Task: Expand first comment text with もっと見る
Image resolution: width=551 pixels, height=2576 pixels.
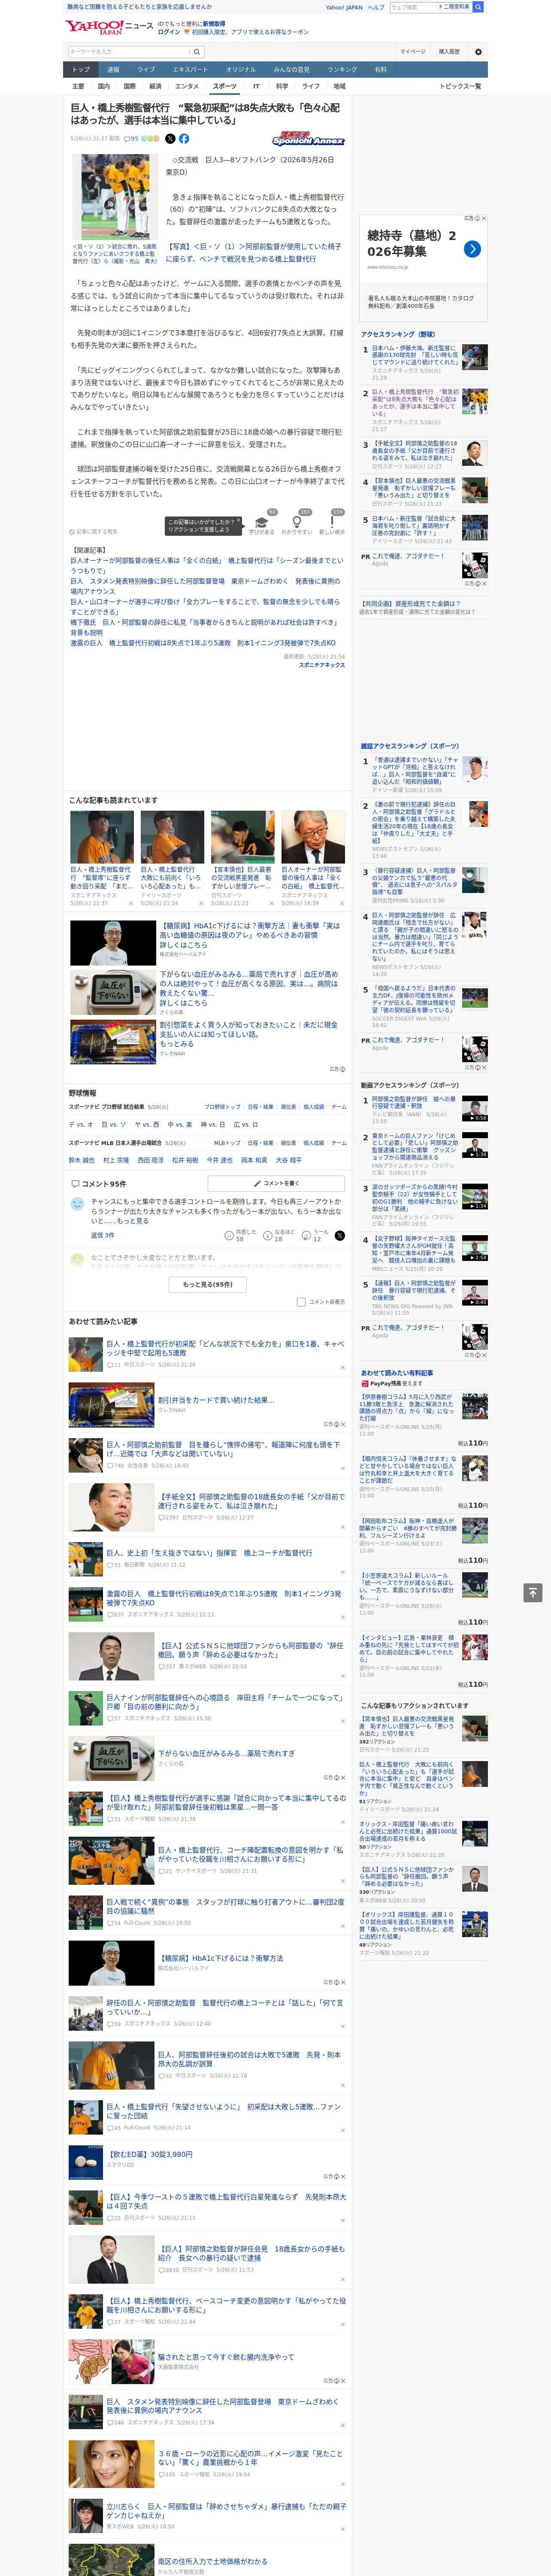Action: point(133,1221)
